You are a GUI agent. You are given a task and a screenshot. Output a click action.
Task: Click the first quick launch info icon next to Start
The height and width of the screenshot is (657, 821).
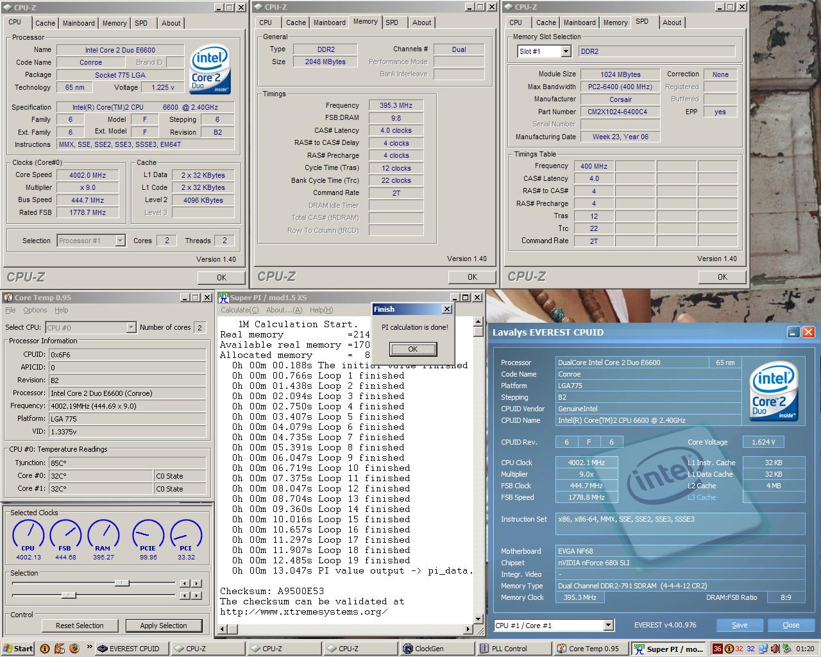click(x=44, y=649)
